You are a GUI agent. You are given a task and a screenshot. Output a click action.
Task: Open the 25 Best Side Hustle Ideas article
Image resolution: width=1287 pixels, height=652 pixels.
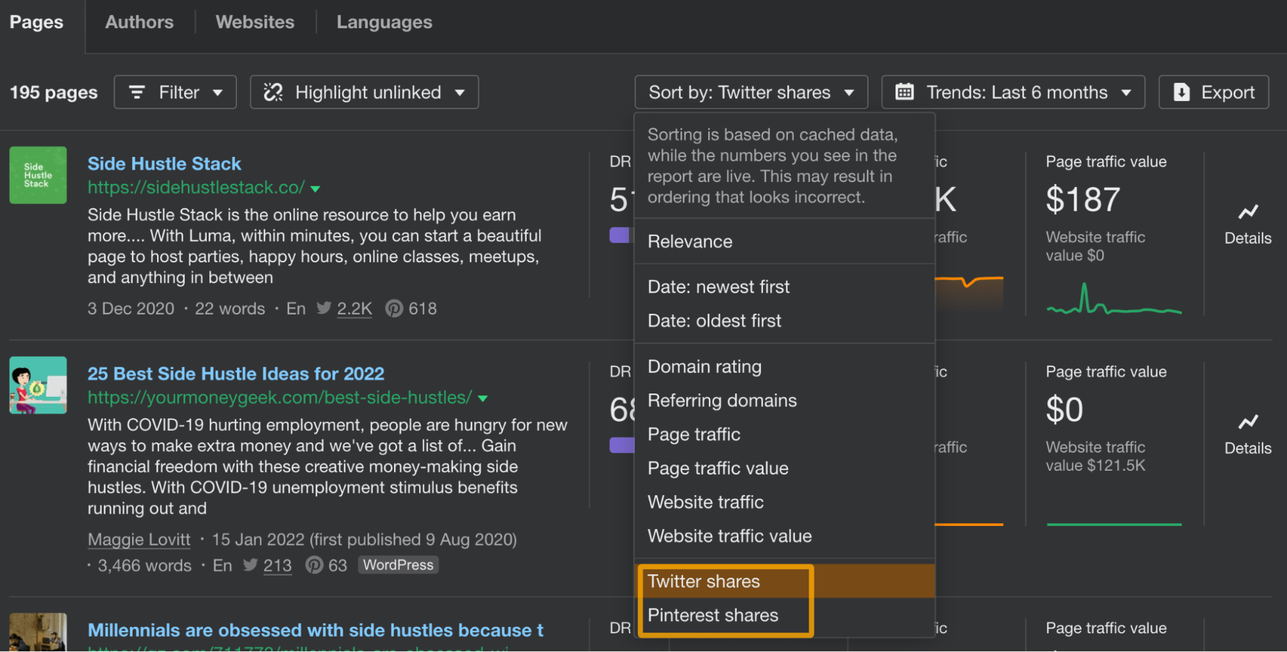236,373
